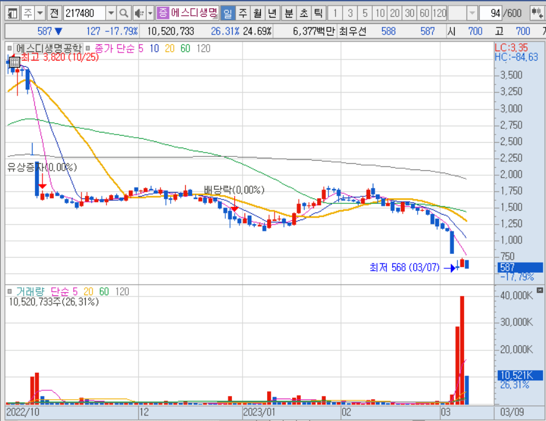Click the 증 badge beside the stock name
This screenshot has height=421, width=546.
[163, 13]
